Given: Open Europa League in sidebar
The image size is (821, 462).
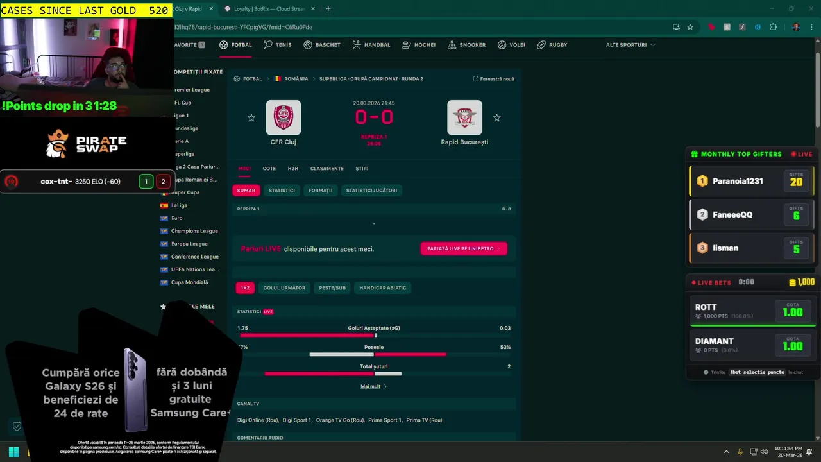Looking at the screenshot, I should (189, 244).
